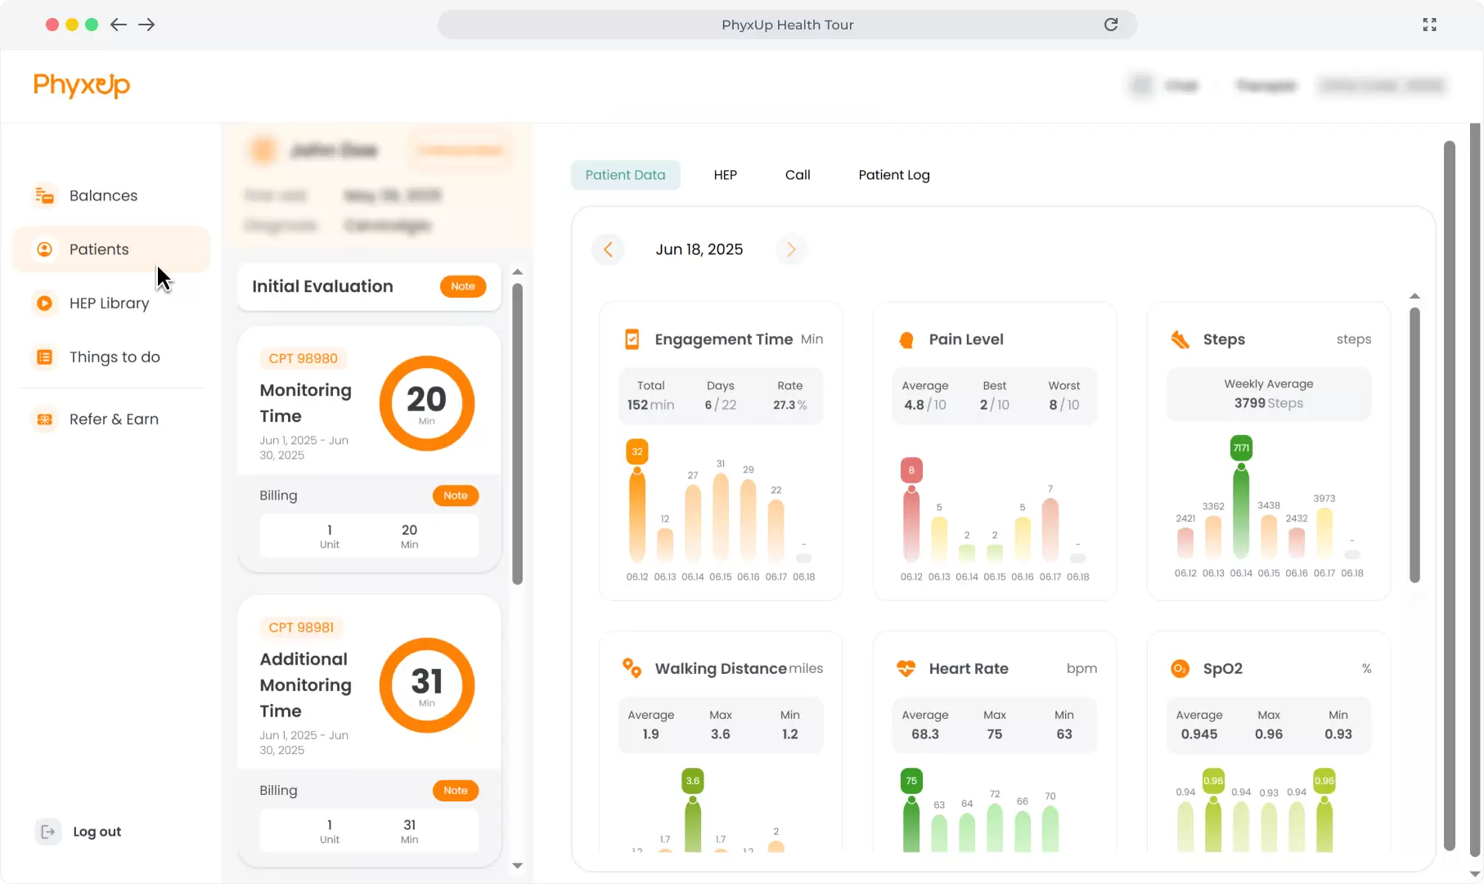
Task: Go to the previous date with left chevron
Action: [x=608, y=249]
